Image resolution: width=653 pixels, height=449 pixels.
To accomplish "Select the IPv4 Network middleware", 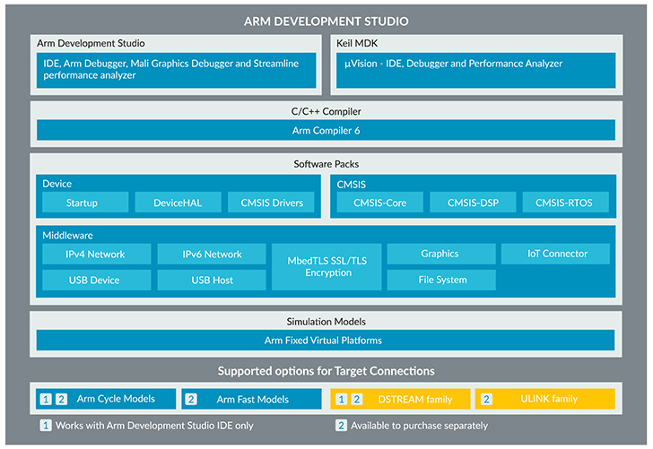I will pos(95,254).
